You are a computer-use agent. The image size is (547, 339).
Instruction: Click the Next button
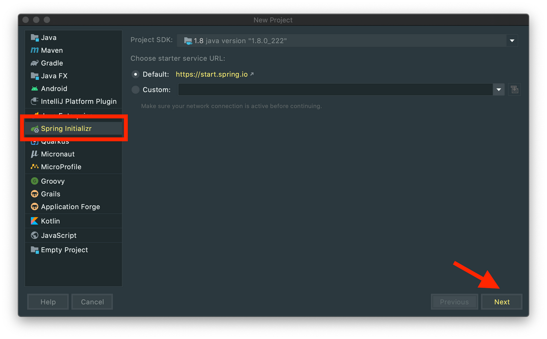tap(502, 302)
